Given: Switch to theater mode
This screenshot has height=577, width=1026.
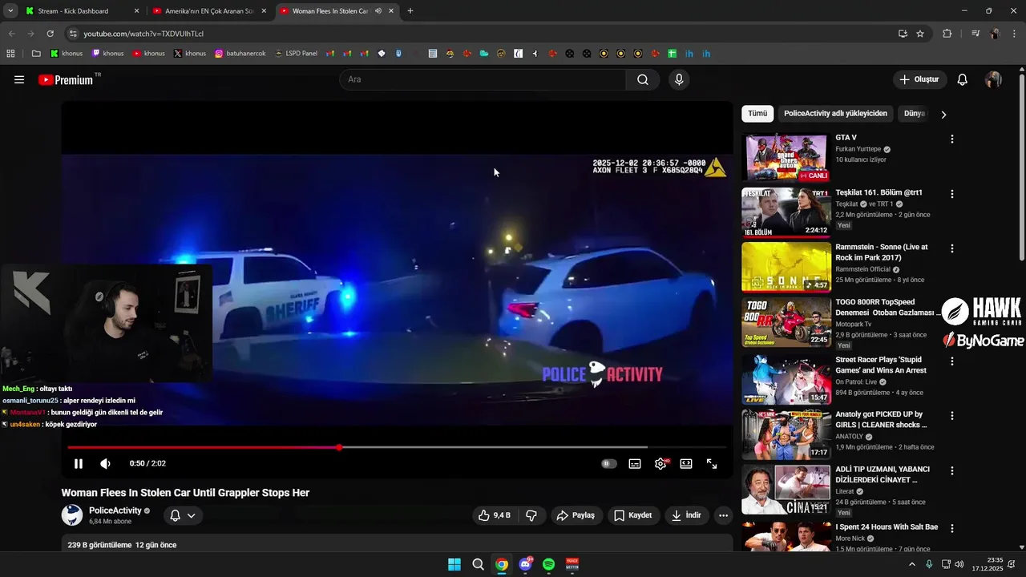Looking at the screenshot, I should tap(686, 463).
